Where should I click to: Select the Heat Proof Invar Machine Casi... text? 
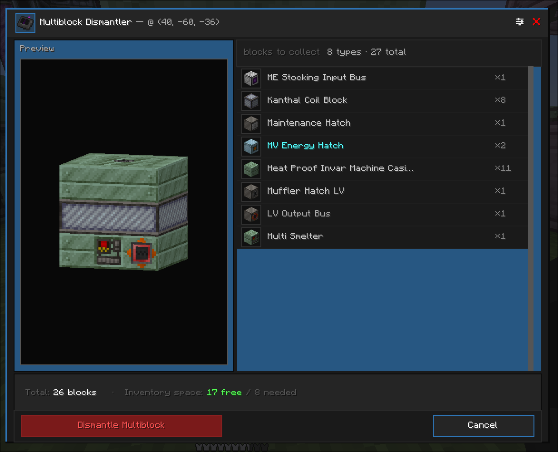tap(340, 168)
